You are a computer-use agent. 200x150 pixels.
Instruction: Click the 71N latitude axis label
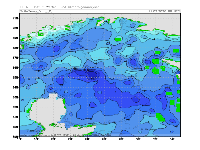pyautogui.click(x=15, y=18)
